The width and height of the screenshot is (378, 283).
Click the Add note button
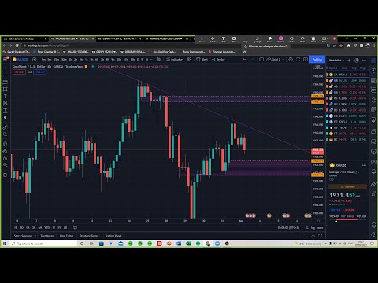(x=348, y=186)
